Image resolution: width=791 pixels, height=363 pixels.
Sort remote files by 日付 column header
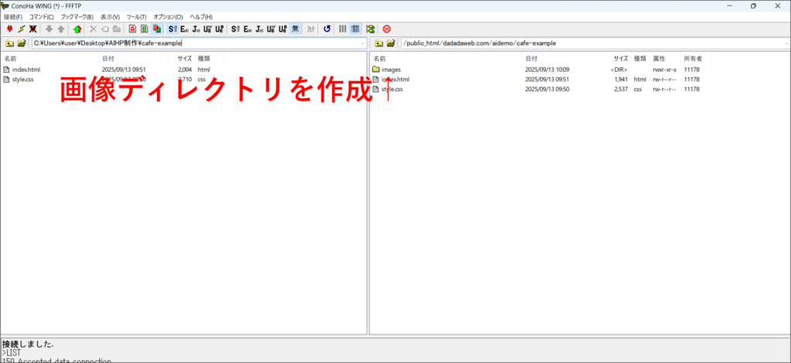click(531, 58)
